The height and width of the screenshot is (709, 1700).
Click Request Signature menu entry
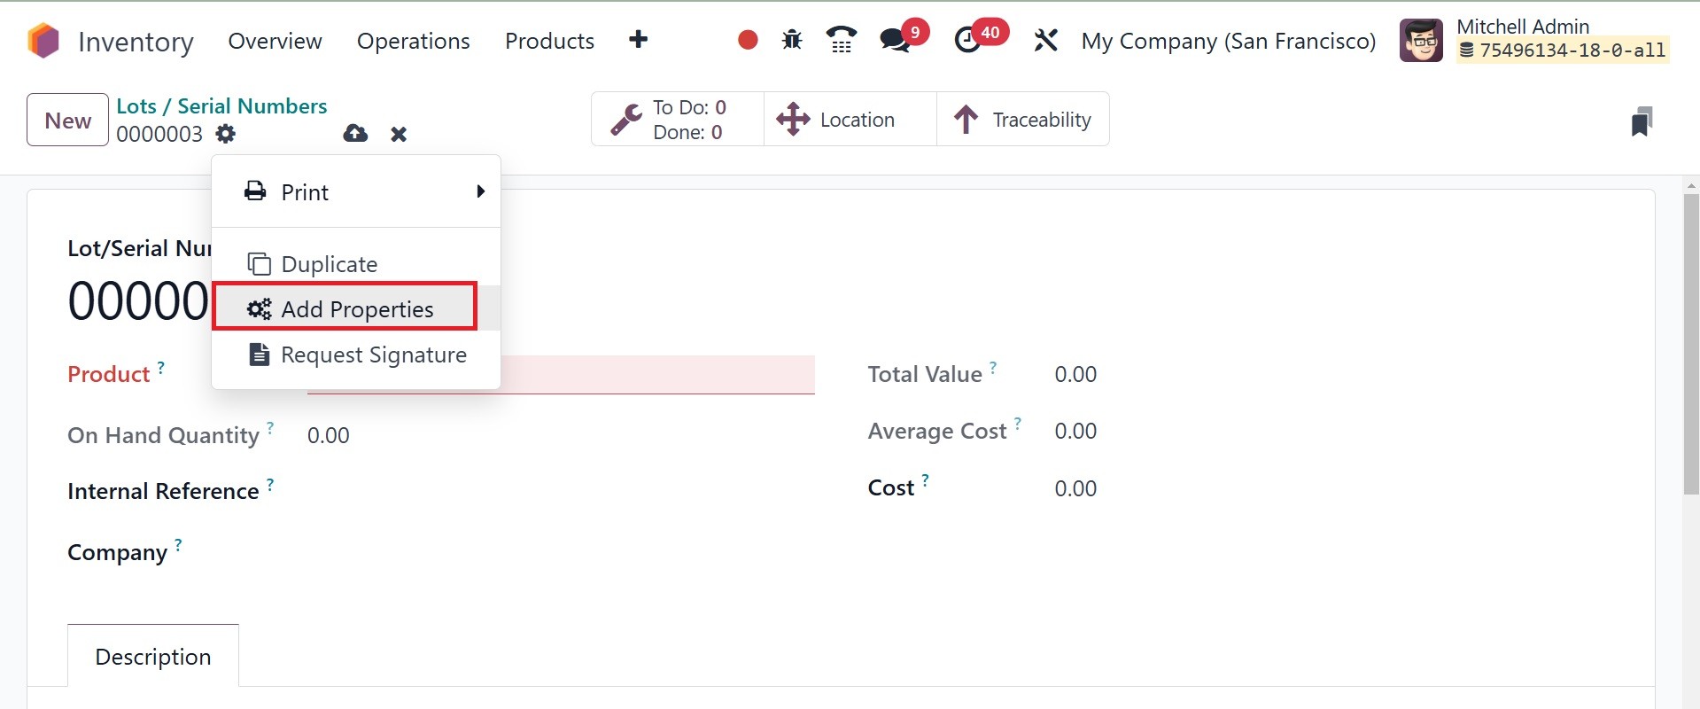(x=373, y=354)
